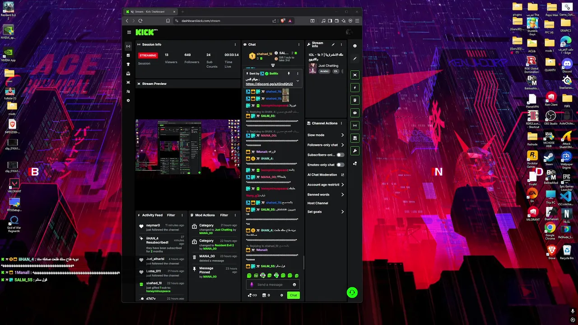
Task: Open AI Chat Moderation link
Action: pyautogui.click(x=326, y=175)
